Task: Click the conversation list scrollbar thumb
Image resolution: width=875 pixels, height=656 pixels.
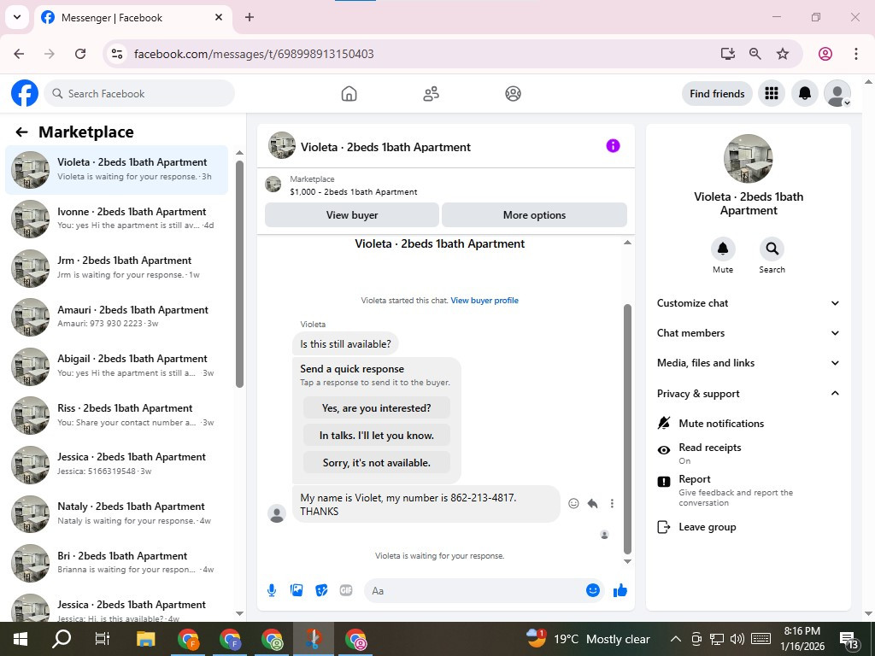Action: (239, 273)
